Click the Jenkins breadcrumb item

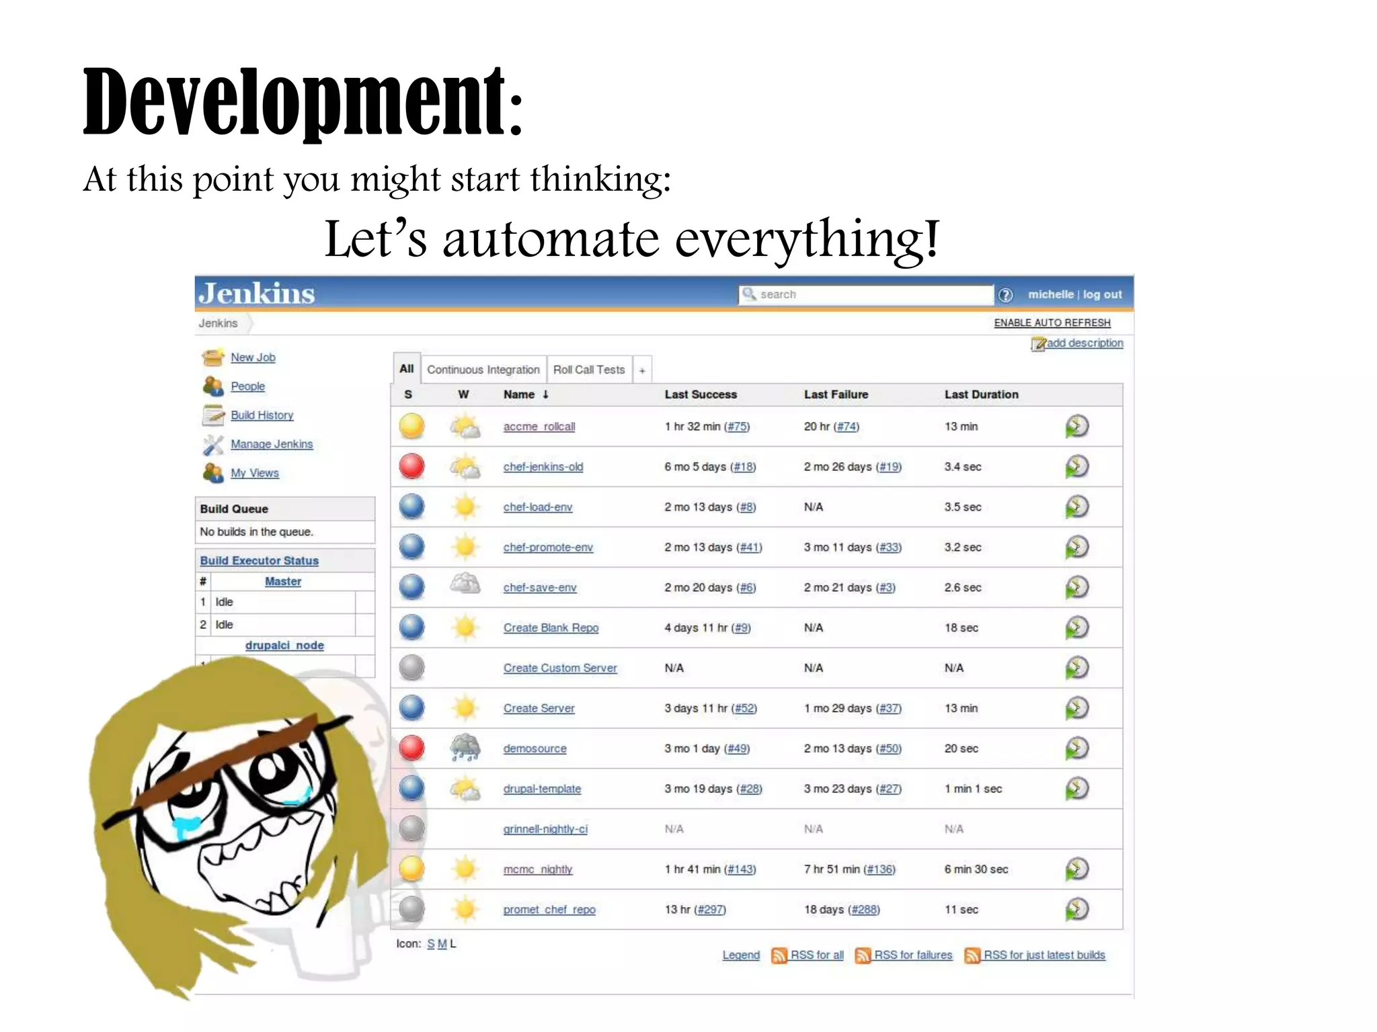tap(218, 323)
